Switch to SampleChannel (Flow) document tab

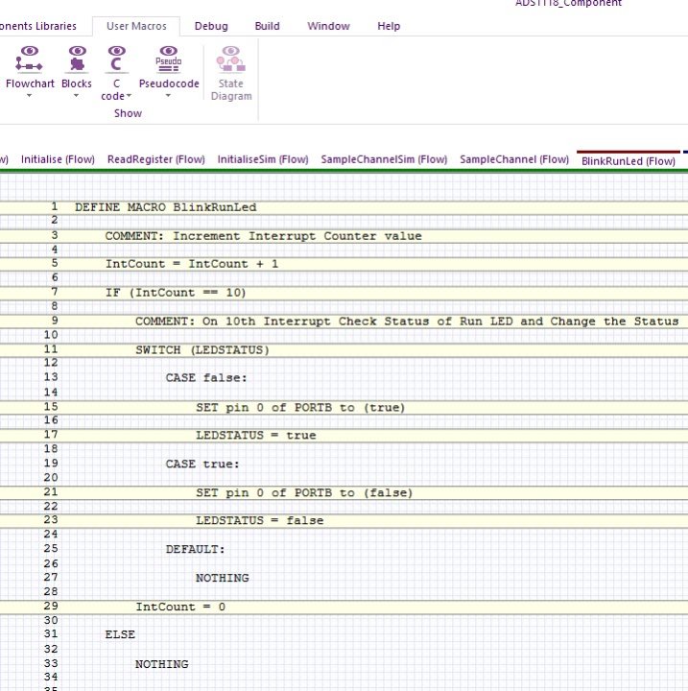(x=514, y=159)
